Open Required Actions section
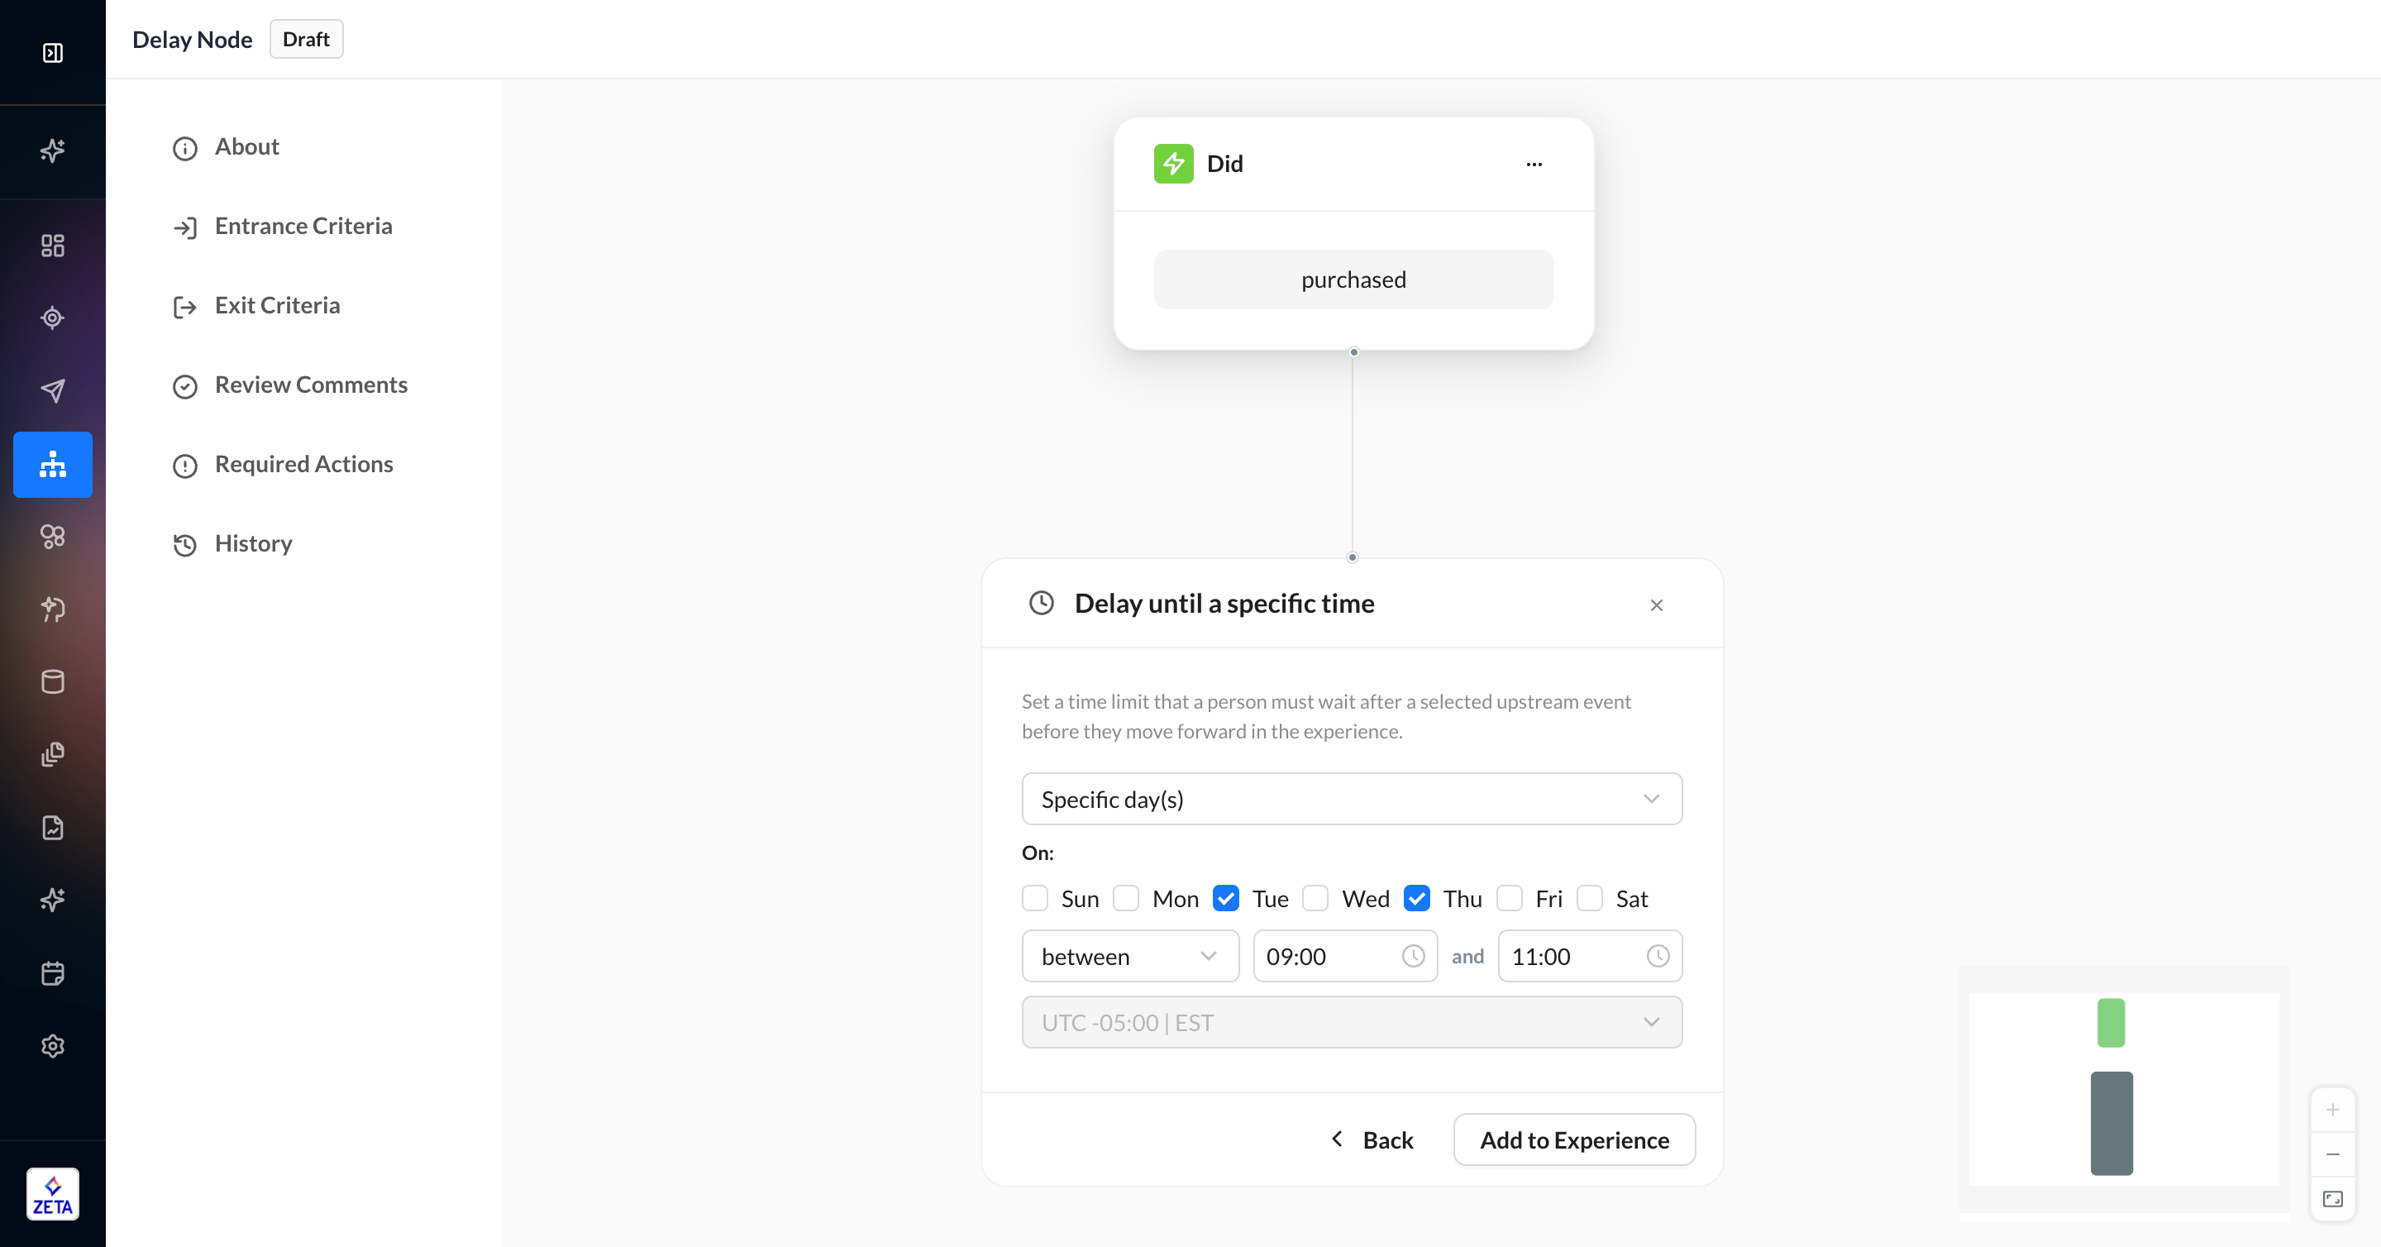The width and height of the screenshot is (2381, 1247). click(x=283, y=465)
